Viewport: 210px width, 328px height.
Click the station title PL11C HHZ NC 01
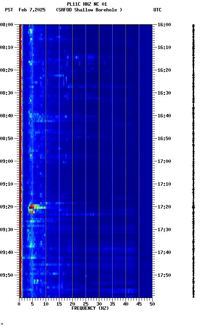[87, 4]
